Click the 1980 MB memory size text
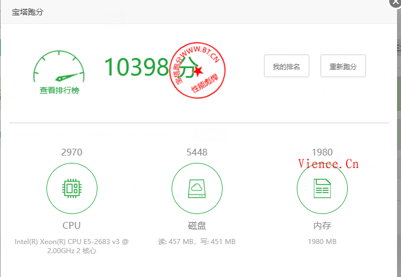 coord(322,242)
